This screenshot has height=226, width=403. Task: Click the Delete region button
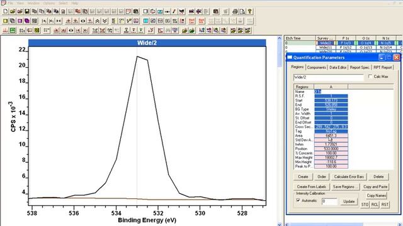click(x=378, y=176)
